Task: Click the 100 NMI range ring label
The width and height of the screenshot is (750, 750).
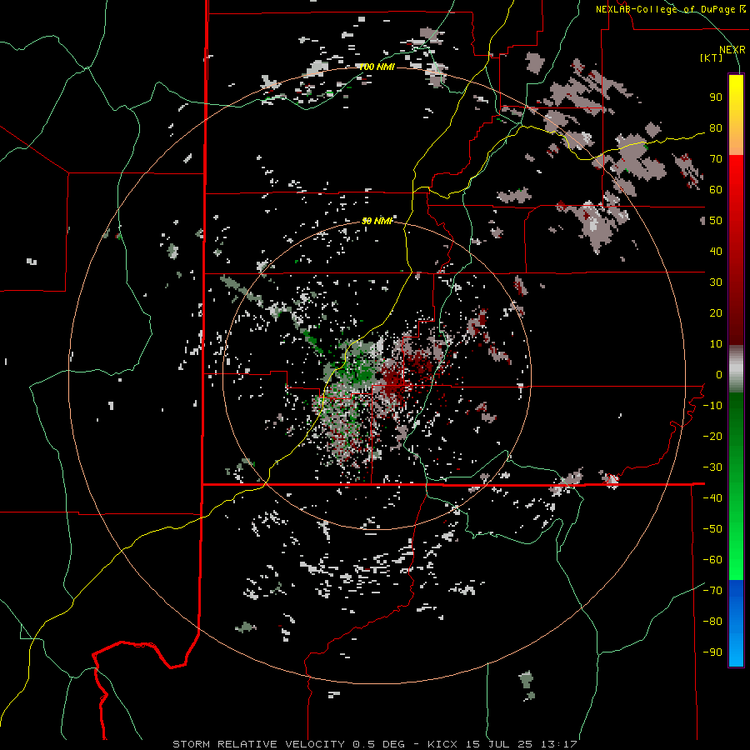Action: coord(377,67)
